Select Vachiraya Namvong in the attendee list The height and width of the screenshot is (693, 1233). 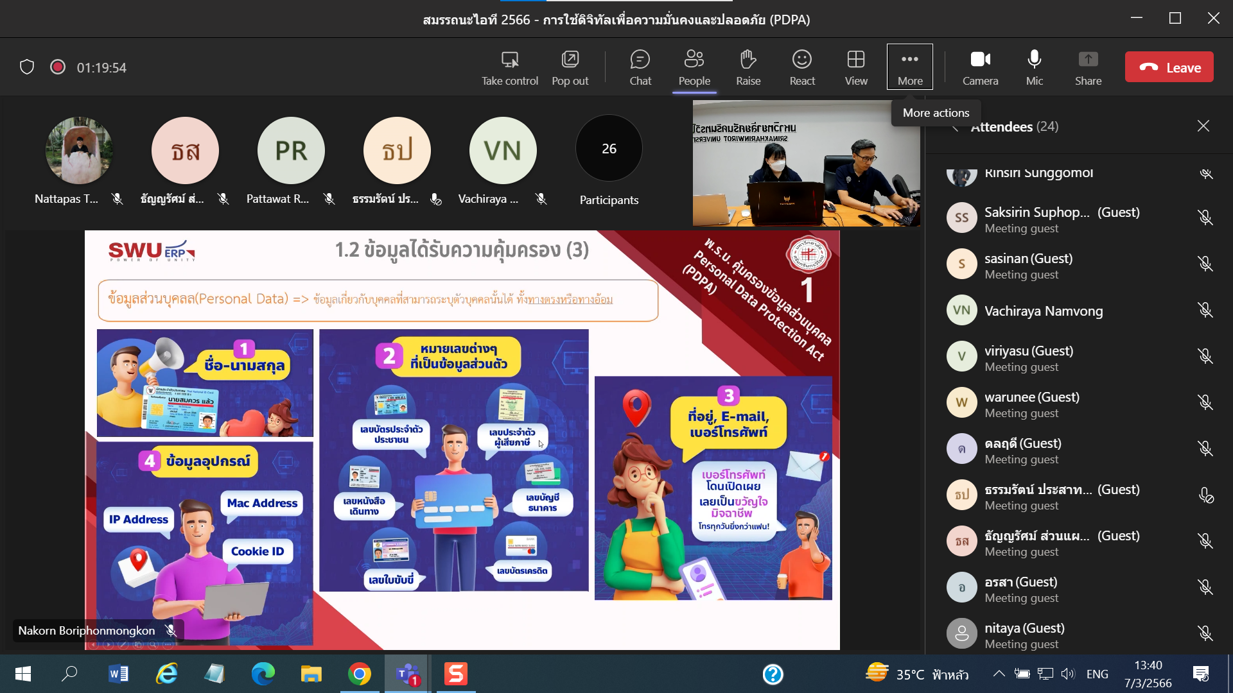pos(1043,311)
